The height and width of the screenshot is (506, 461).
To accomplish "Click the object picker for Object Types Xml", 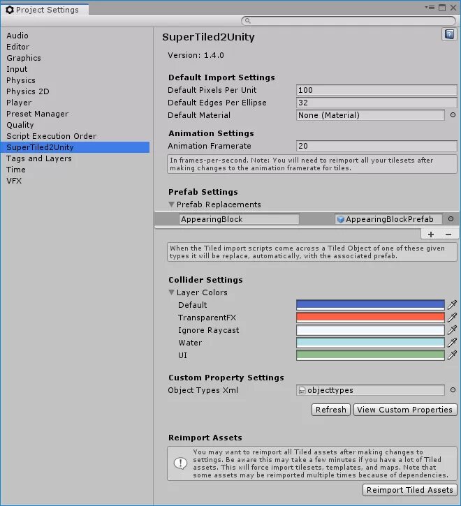I will coord(453,390).
